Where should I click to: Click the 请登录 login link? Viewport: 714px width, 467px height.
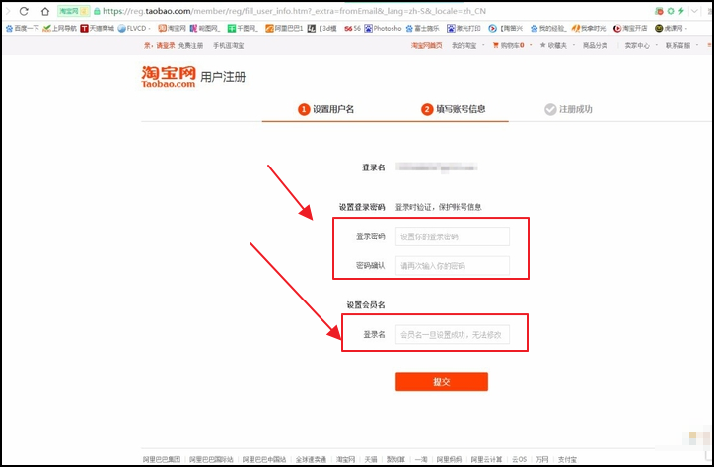(164, 46)
